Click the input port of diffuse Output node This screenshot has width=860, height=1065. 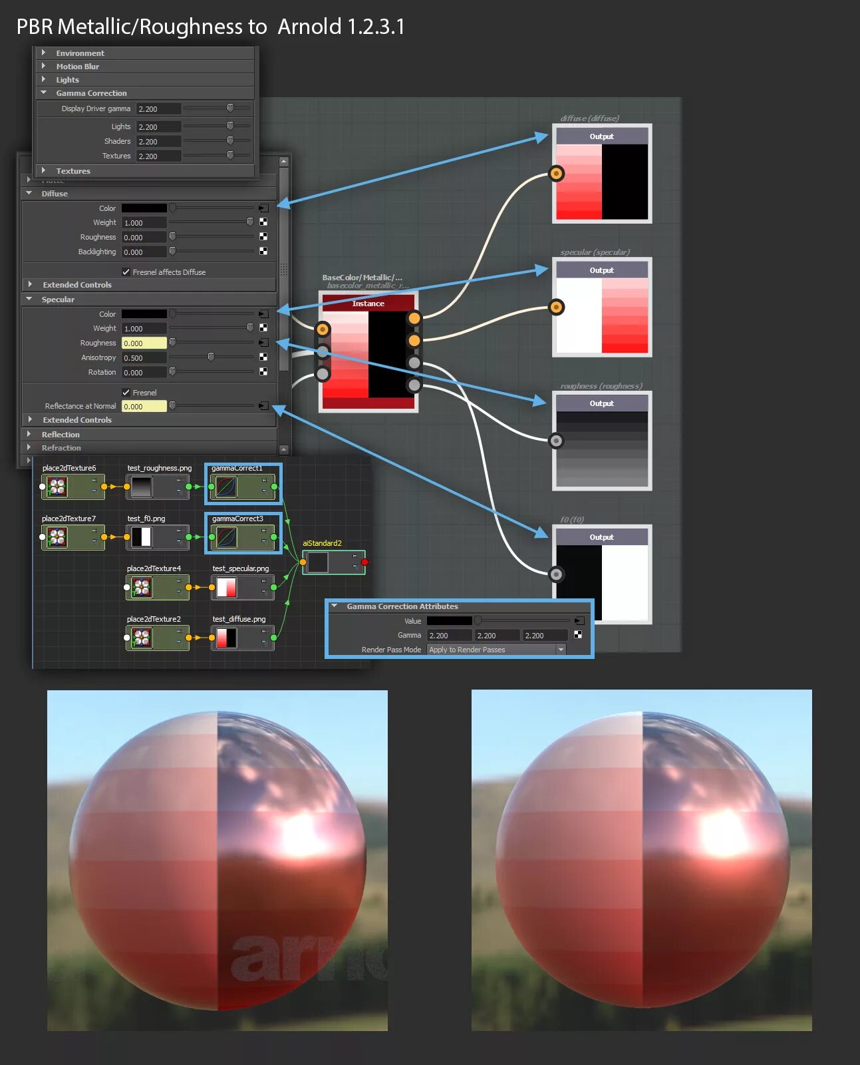click(x=557, y=174)
